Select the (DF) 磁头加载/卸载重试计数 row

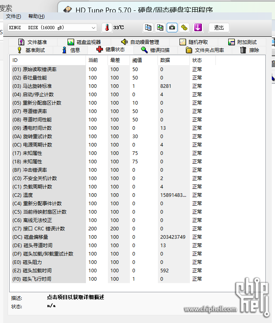[114, 254]
